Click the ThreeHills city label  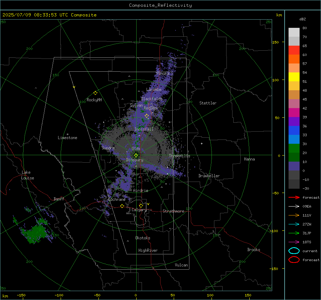click(179, 156)
